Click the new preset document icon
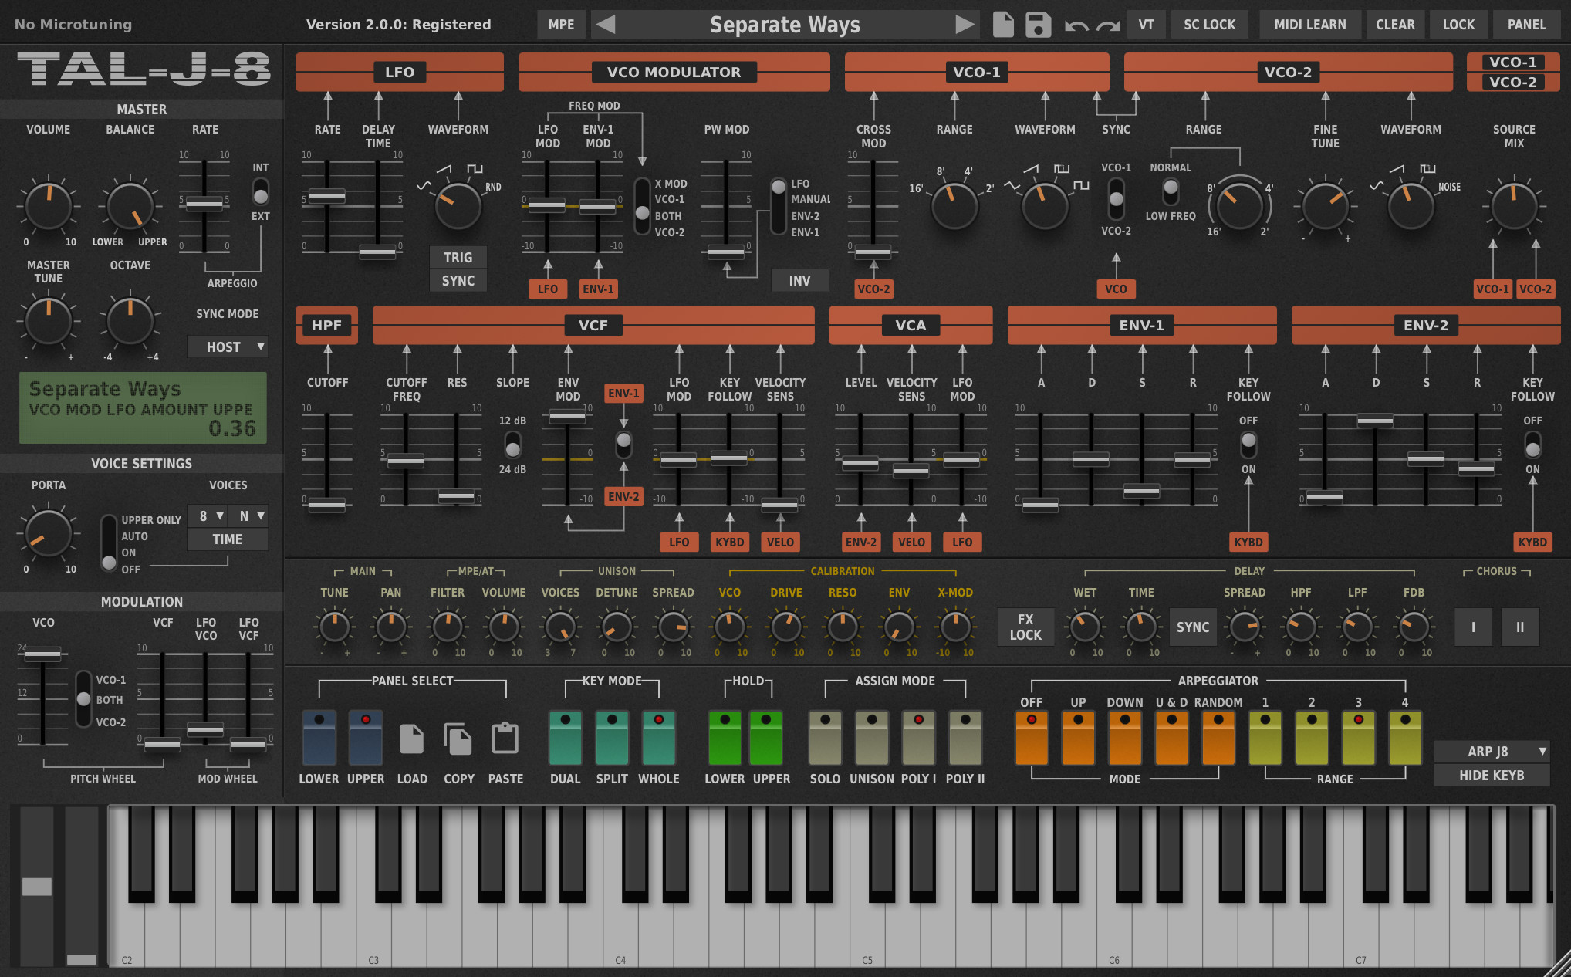The image size is (1571, 977). 1002,24
